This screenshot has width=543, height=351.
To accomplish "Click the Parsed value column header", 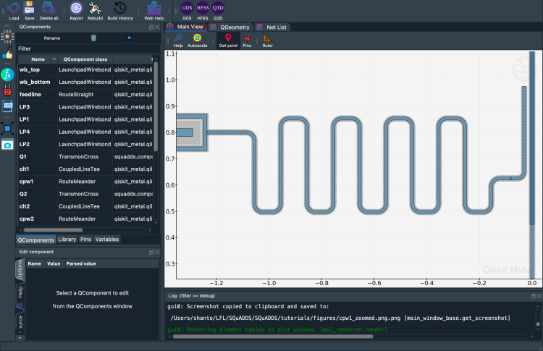I will pyautogui.click(x=81, y=263).
